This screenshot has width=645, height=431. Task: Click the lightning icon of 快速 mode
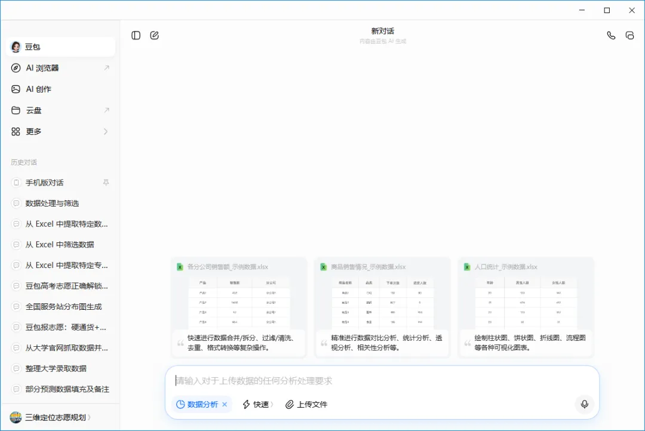tap(246, 404)
